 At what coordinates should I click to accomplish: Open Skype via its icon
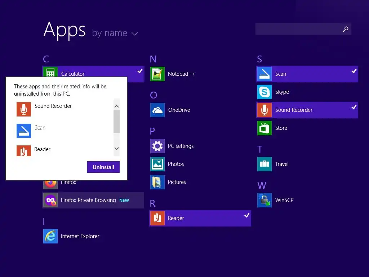click(x=264, y=92)
